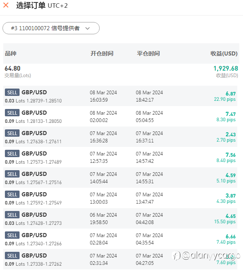The width and height of the screenshot is (243, 271).
Task: Select the 64.80 trading volume summary
Action: pos(12,69)
